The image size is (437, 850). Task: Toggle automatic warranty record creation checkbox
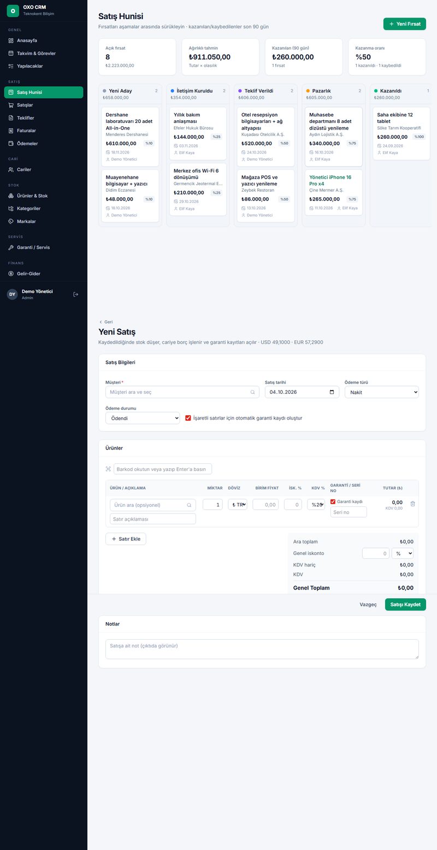point(188,418)
